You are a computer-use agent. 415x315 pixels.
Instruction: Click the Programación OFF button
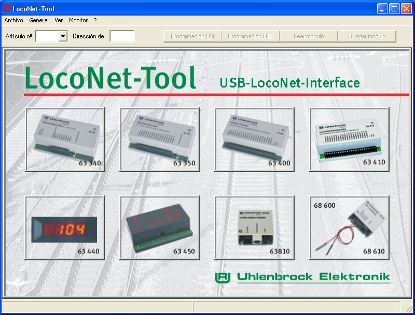click(251, 36)
